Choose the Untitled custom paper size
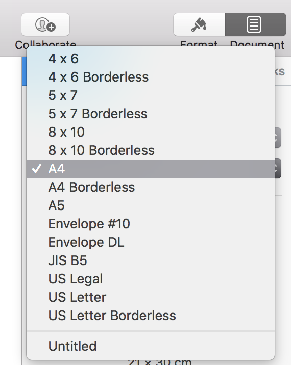Viewport: 291px width, 365px height. [x=151, y=346]
